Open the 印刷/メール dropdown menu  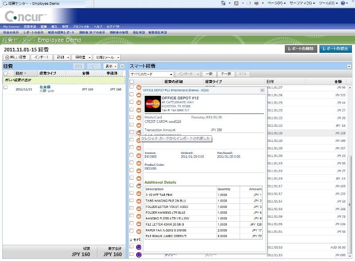pyautogui.click(x=107, y=58)
